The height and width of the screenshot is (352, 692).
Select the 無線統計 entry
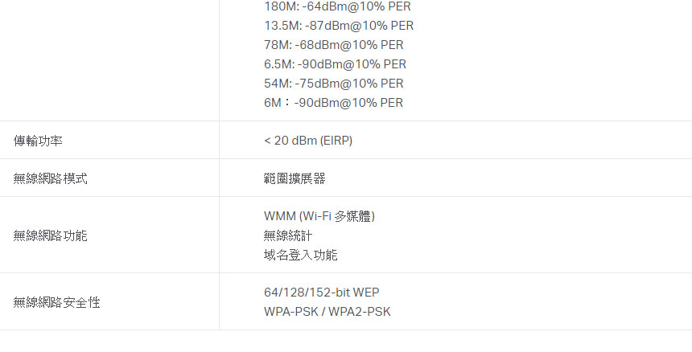[288, 235]
